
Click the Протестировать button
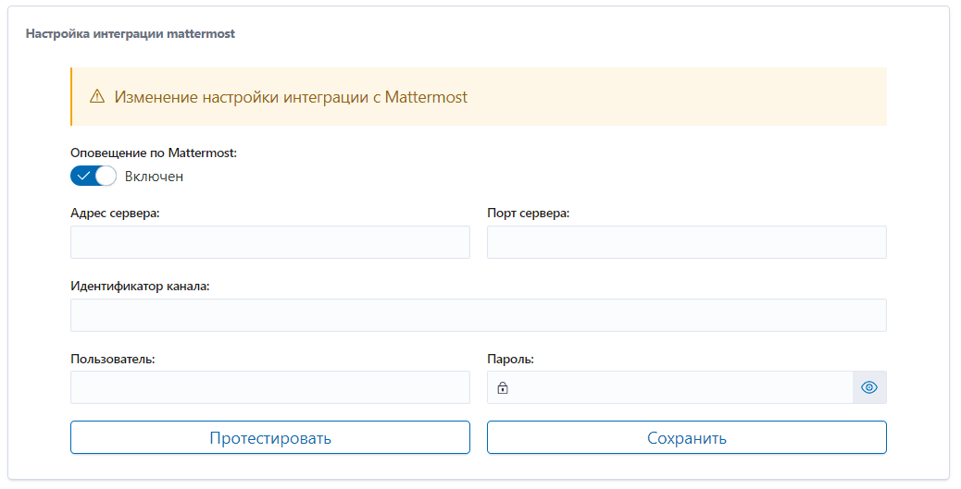click(270, 437)
